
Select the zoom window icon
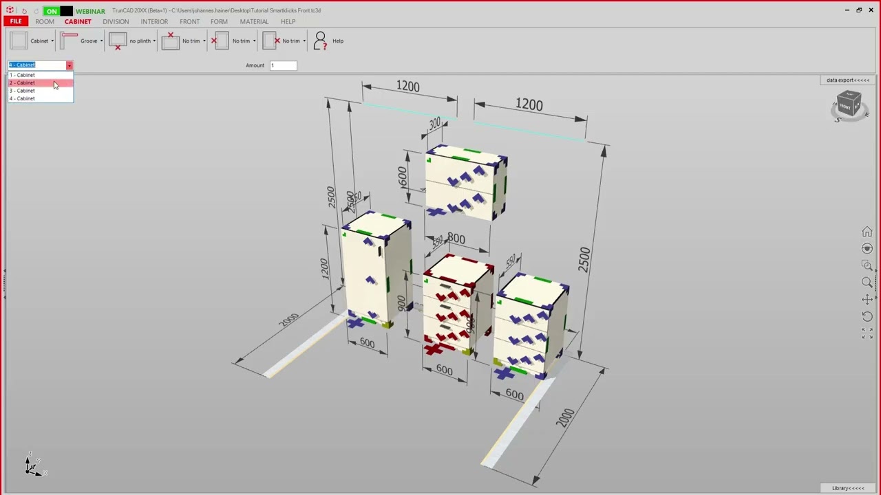(x=867, y=265)
